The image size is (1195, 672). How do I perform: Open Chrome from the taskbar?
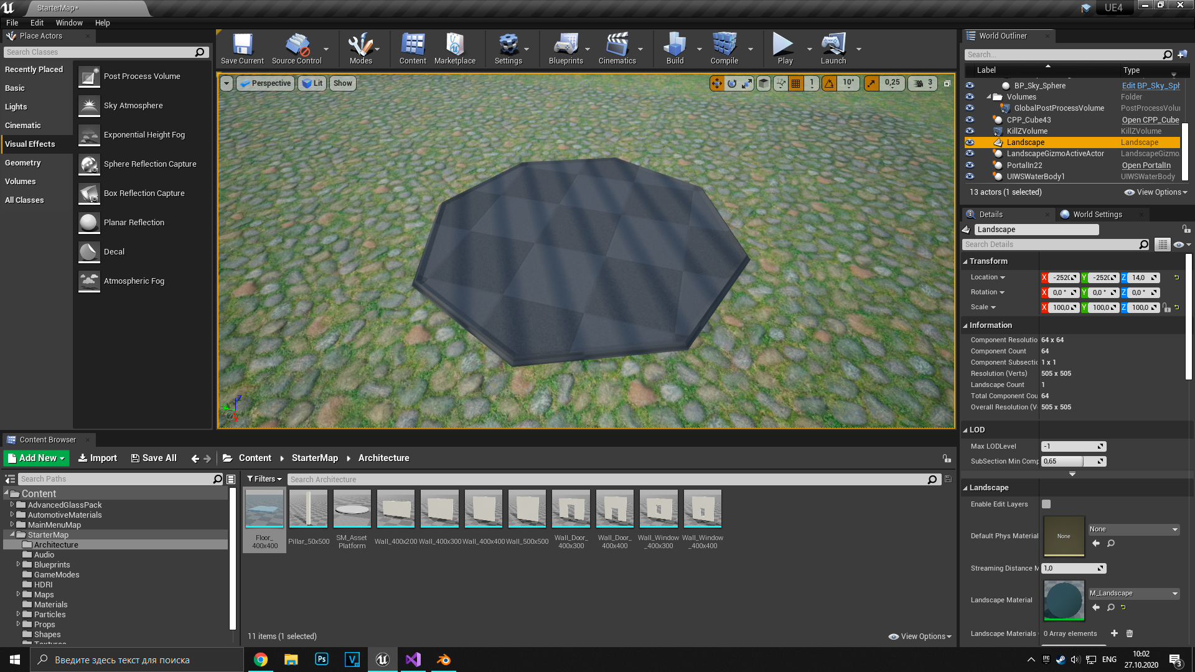click(x=260, y=660)
